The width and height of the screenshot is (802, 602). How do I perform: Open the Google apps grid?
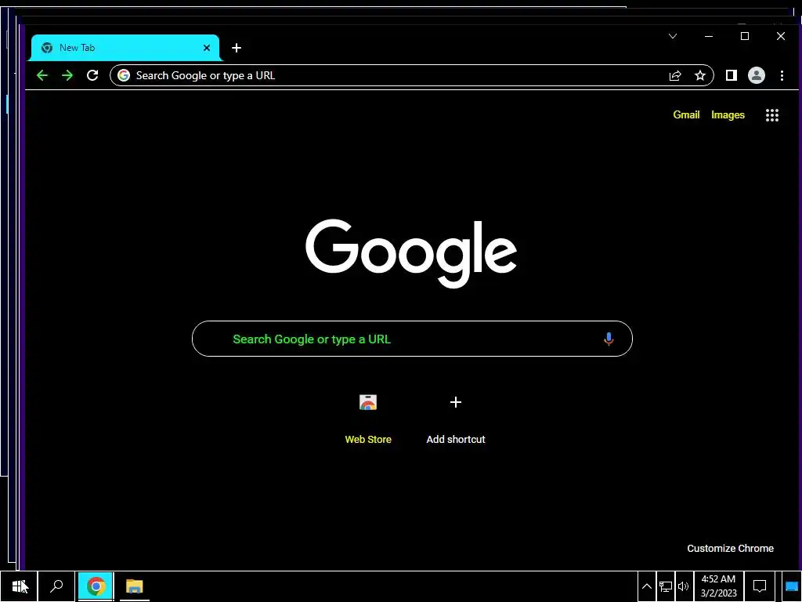[772, 115]
